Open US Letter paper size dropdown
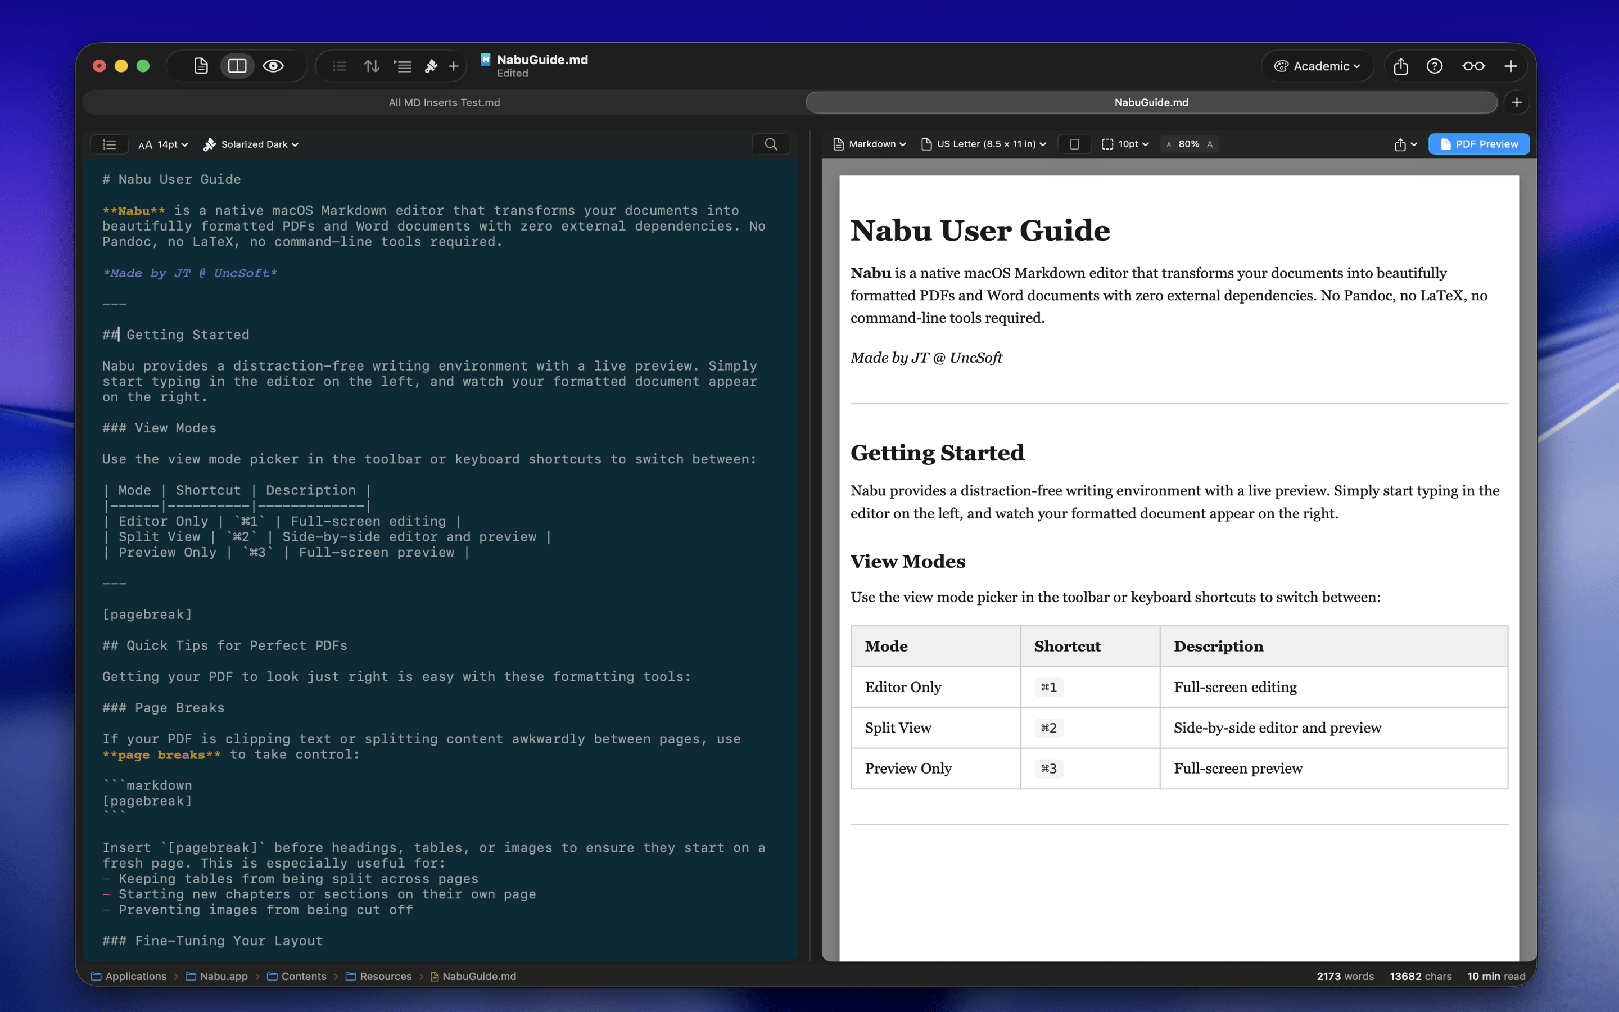 click(x=983, y=144)
